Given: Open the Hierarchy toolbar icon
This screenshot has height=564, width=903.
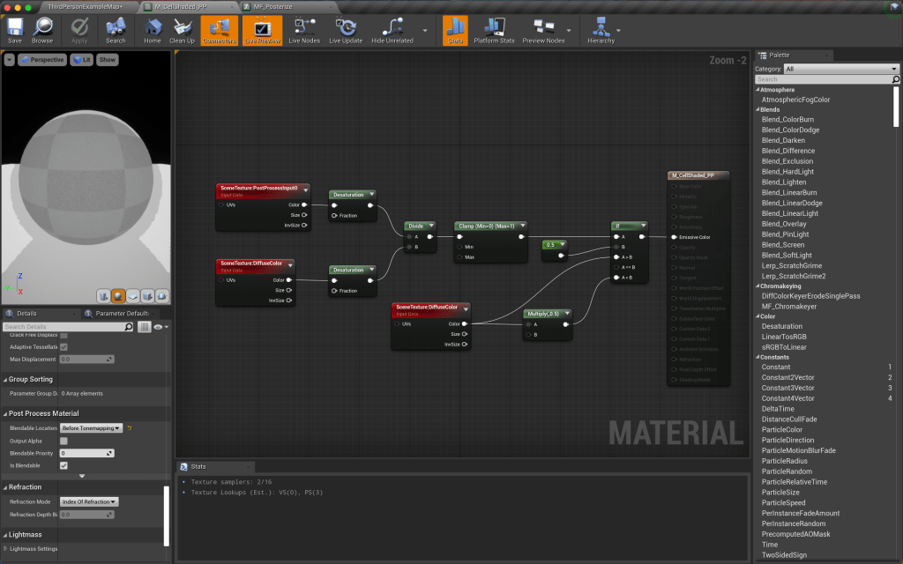Looking at the screenshot, I should click(x=603, y=31).
